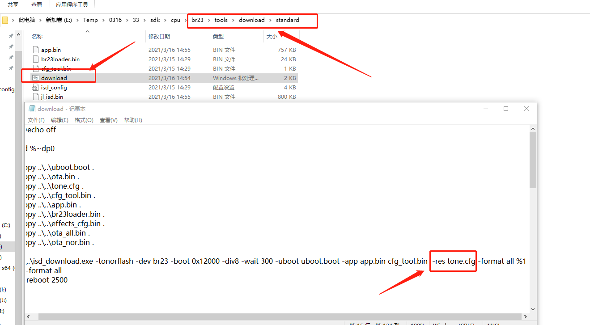Click cfg_tool.bin file name

tap(56, 68)
